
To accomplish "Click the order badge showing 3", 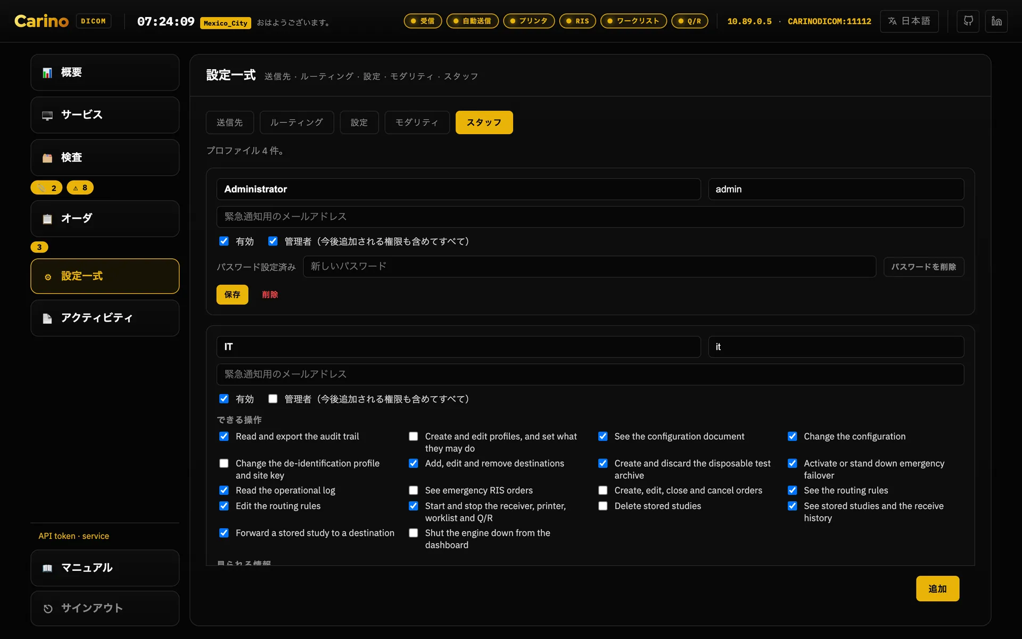I will click(x=39, y=247).
